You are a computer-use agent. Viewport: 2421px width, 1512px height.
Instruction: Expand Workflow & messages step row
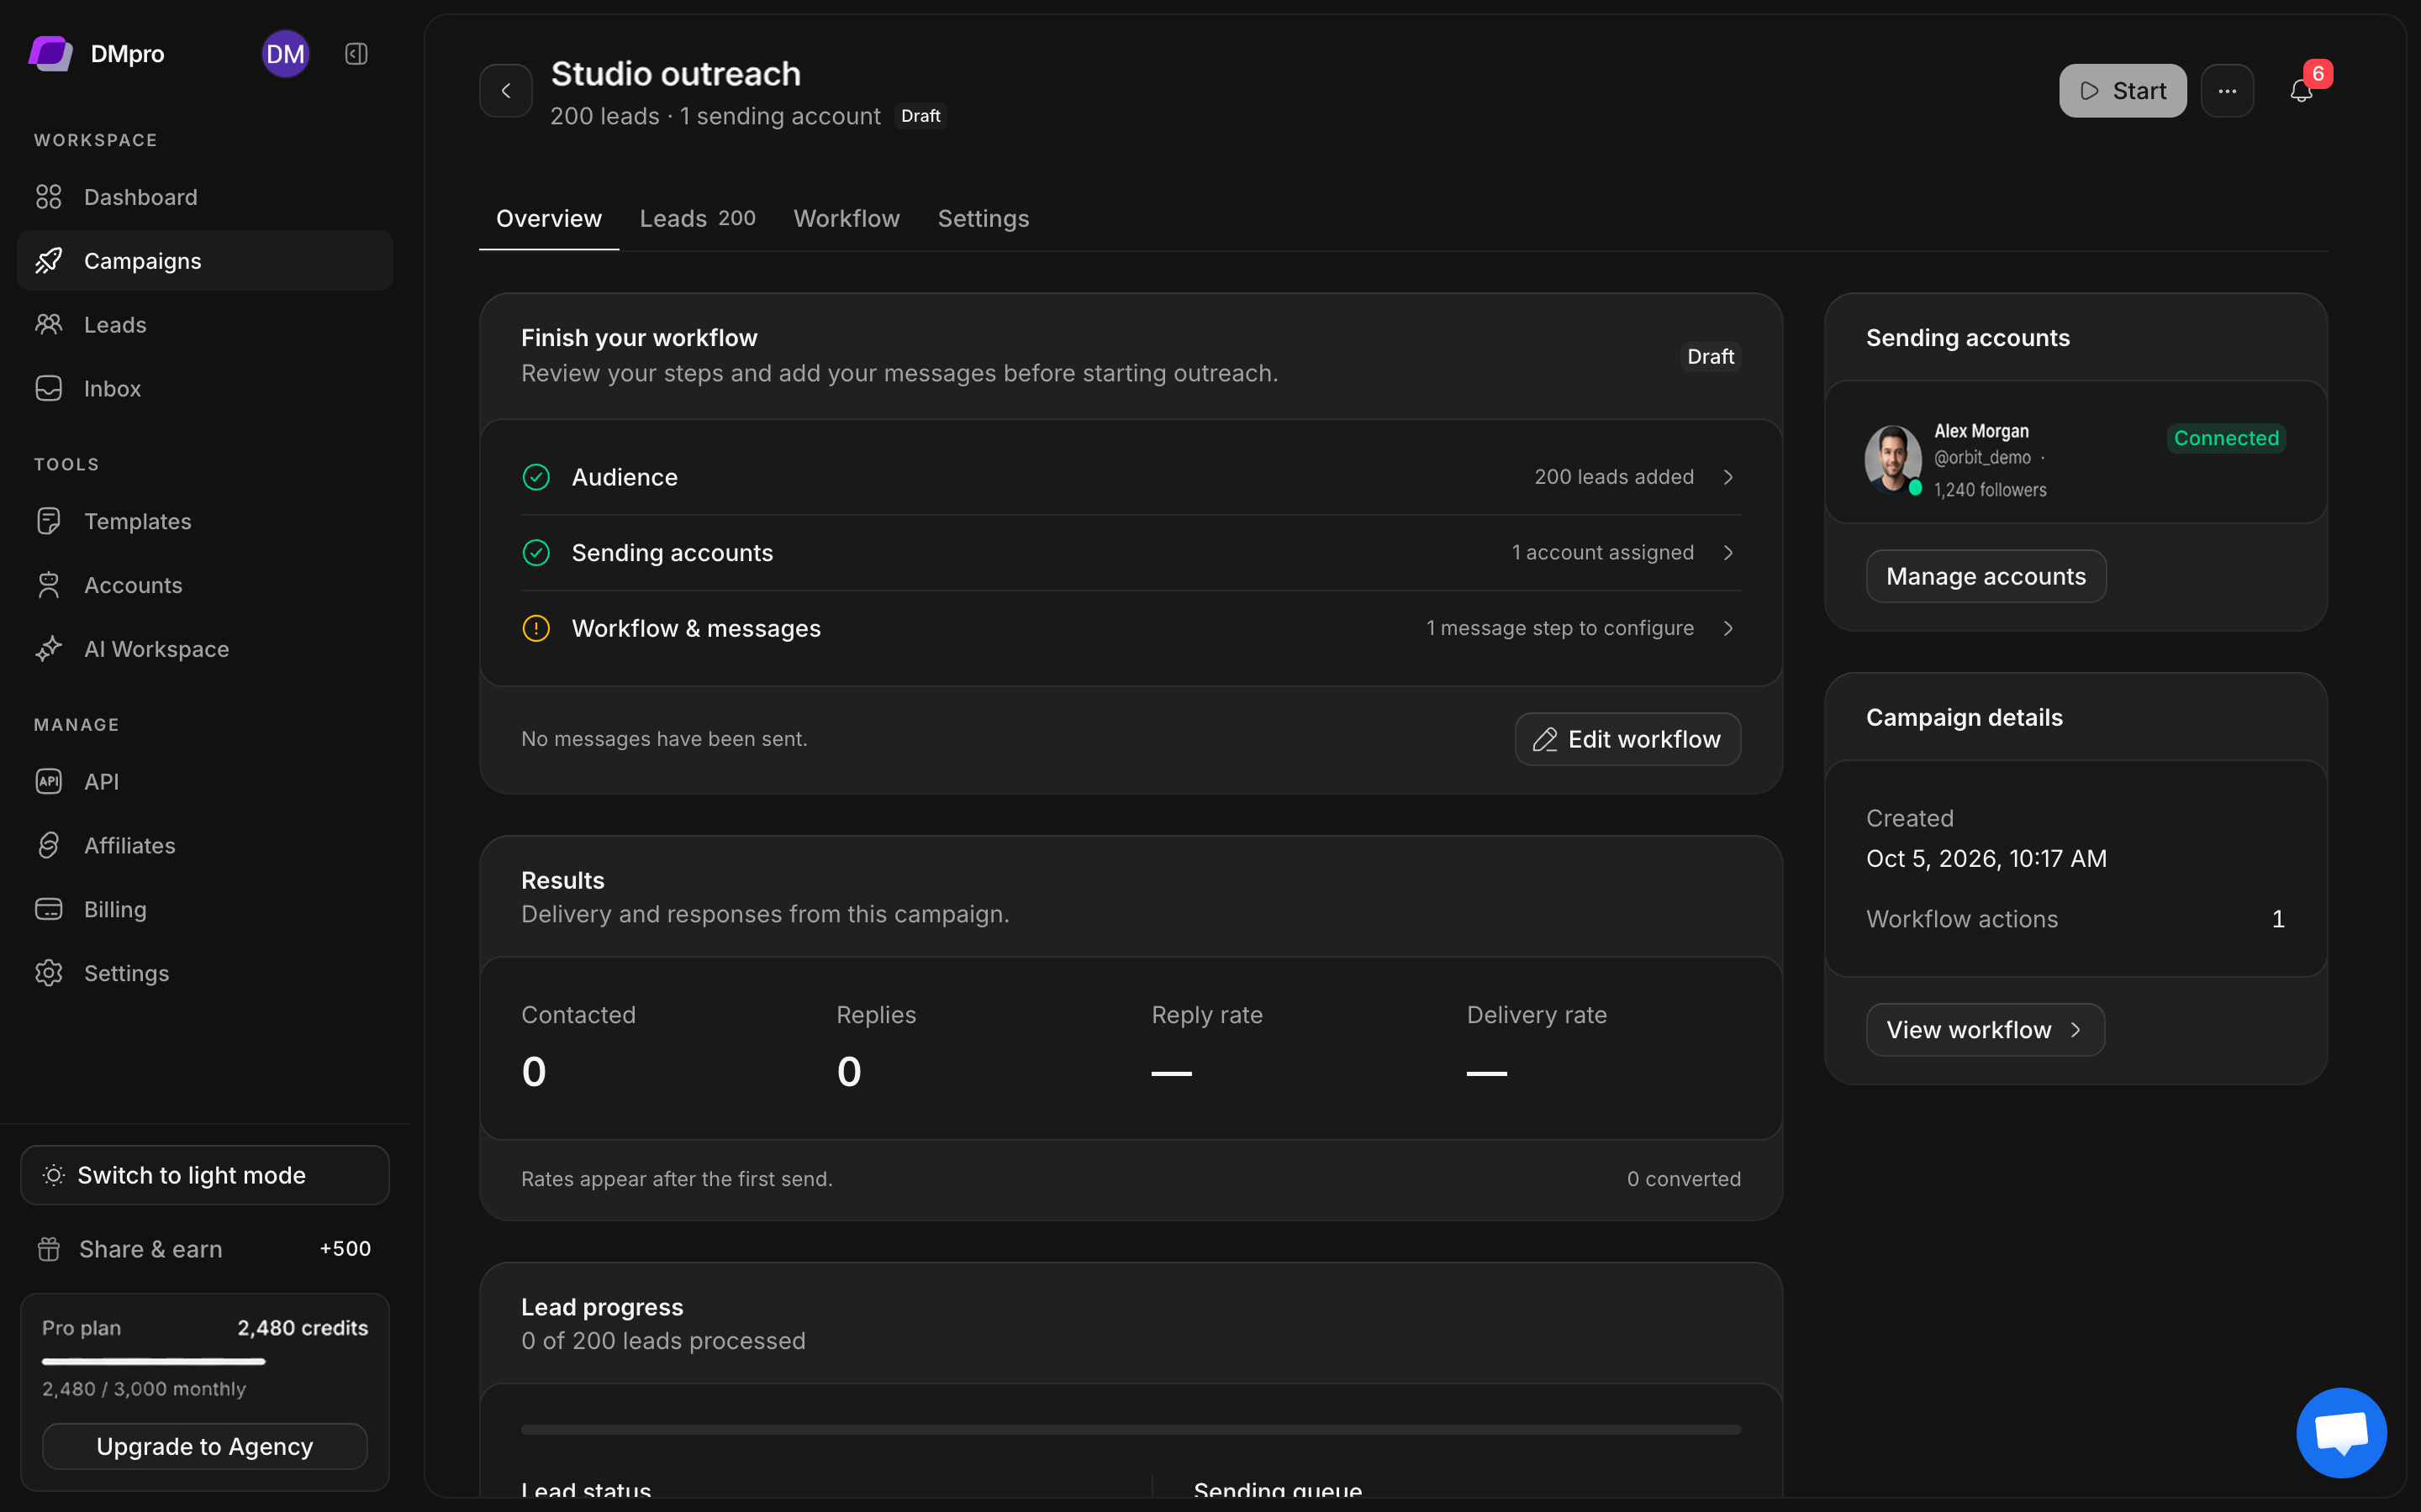(1131, 628)
